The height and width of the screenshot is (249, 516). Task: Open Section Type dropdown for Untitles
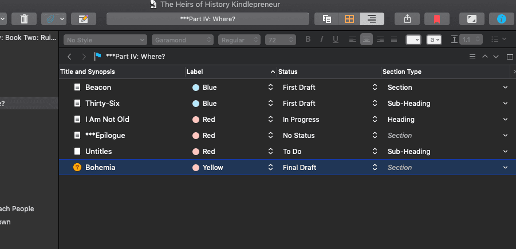[506, 151]
